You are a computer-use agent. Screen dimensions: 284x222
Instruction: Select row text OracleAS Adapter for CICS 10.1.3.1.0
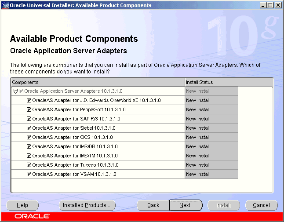pos(73,137)
